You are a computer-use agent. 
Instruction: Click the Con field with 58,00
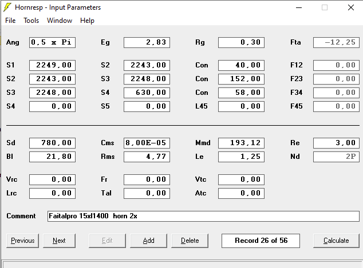pyautogui.click(x=241, y=93)
